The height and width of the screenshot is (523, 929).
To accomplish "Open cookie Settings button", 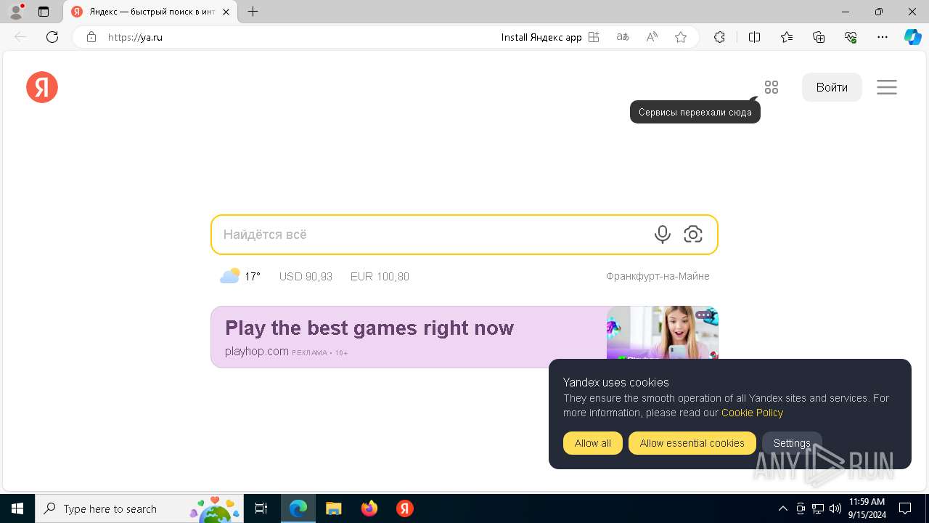I will (x=792, y=443).
